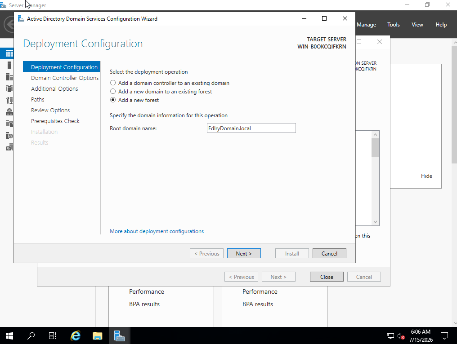Click the Root domain name field
Viewport: 457px width, 344px height.
click(x=251, y=128)
